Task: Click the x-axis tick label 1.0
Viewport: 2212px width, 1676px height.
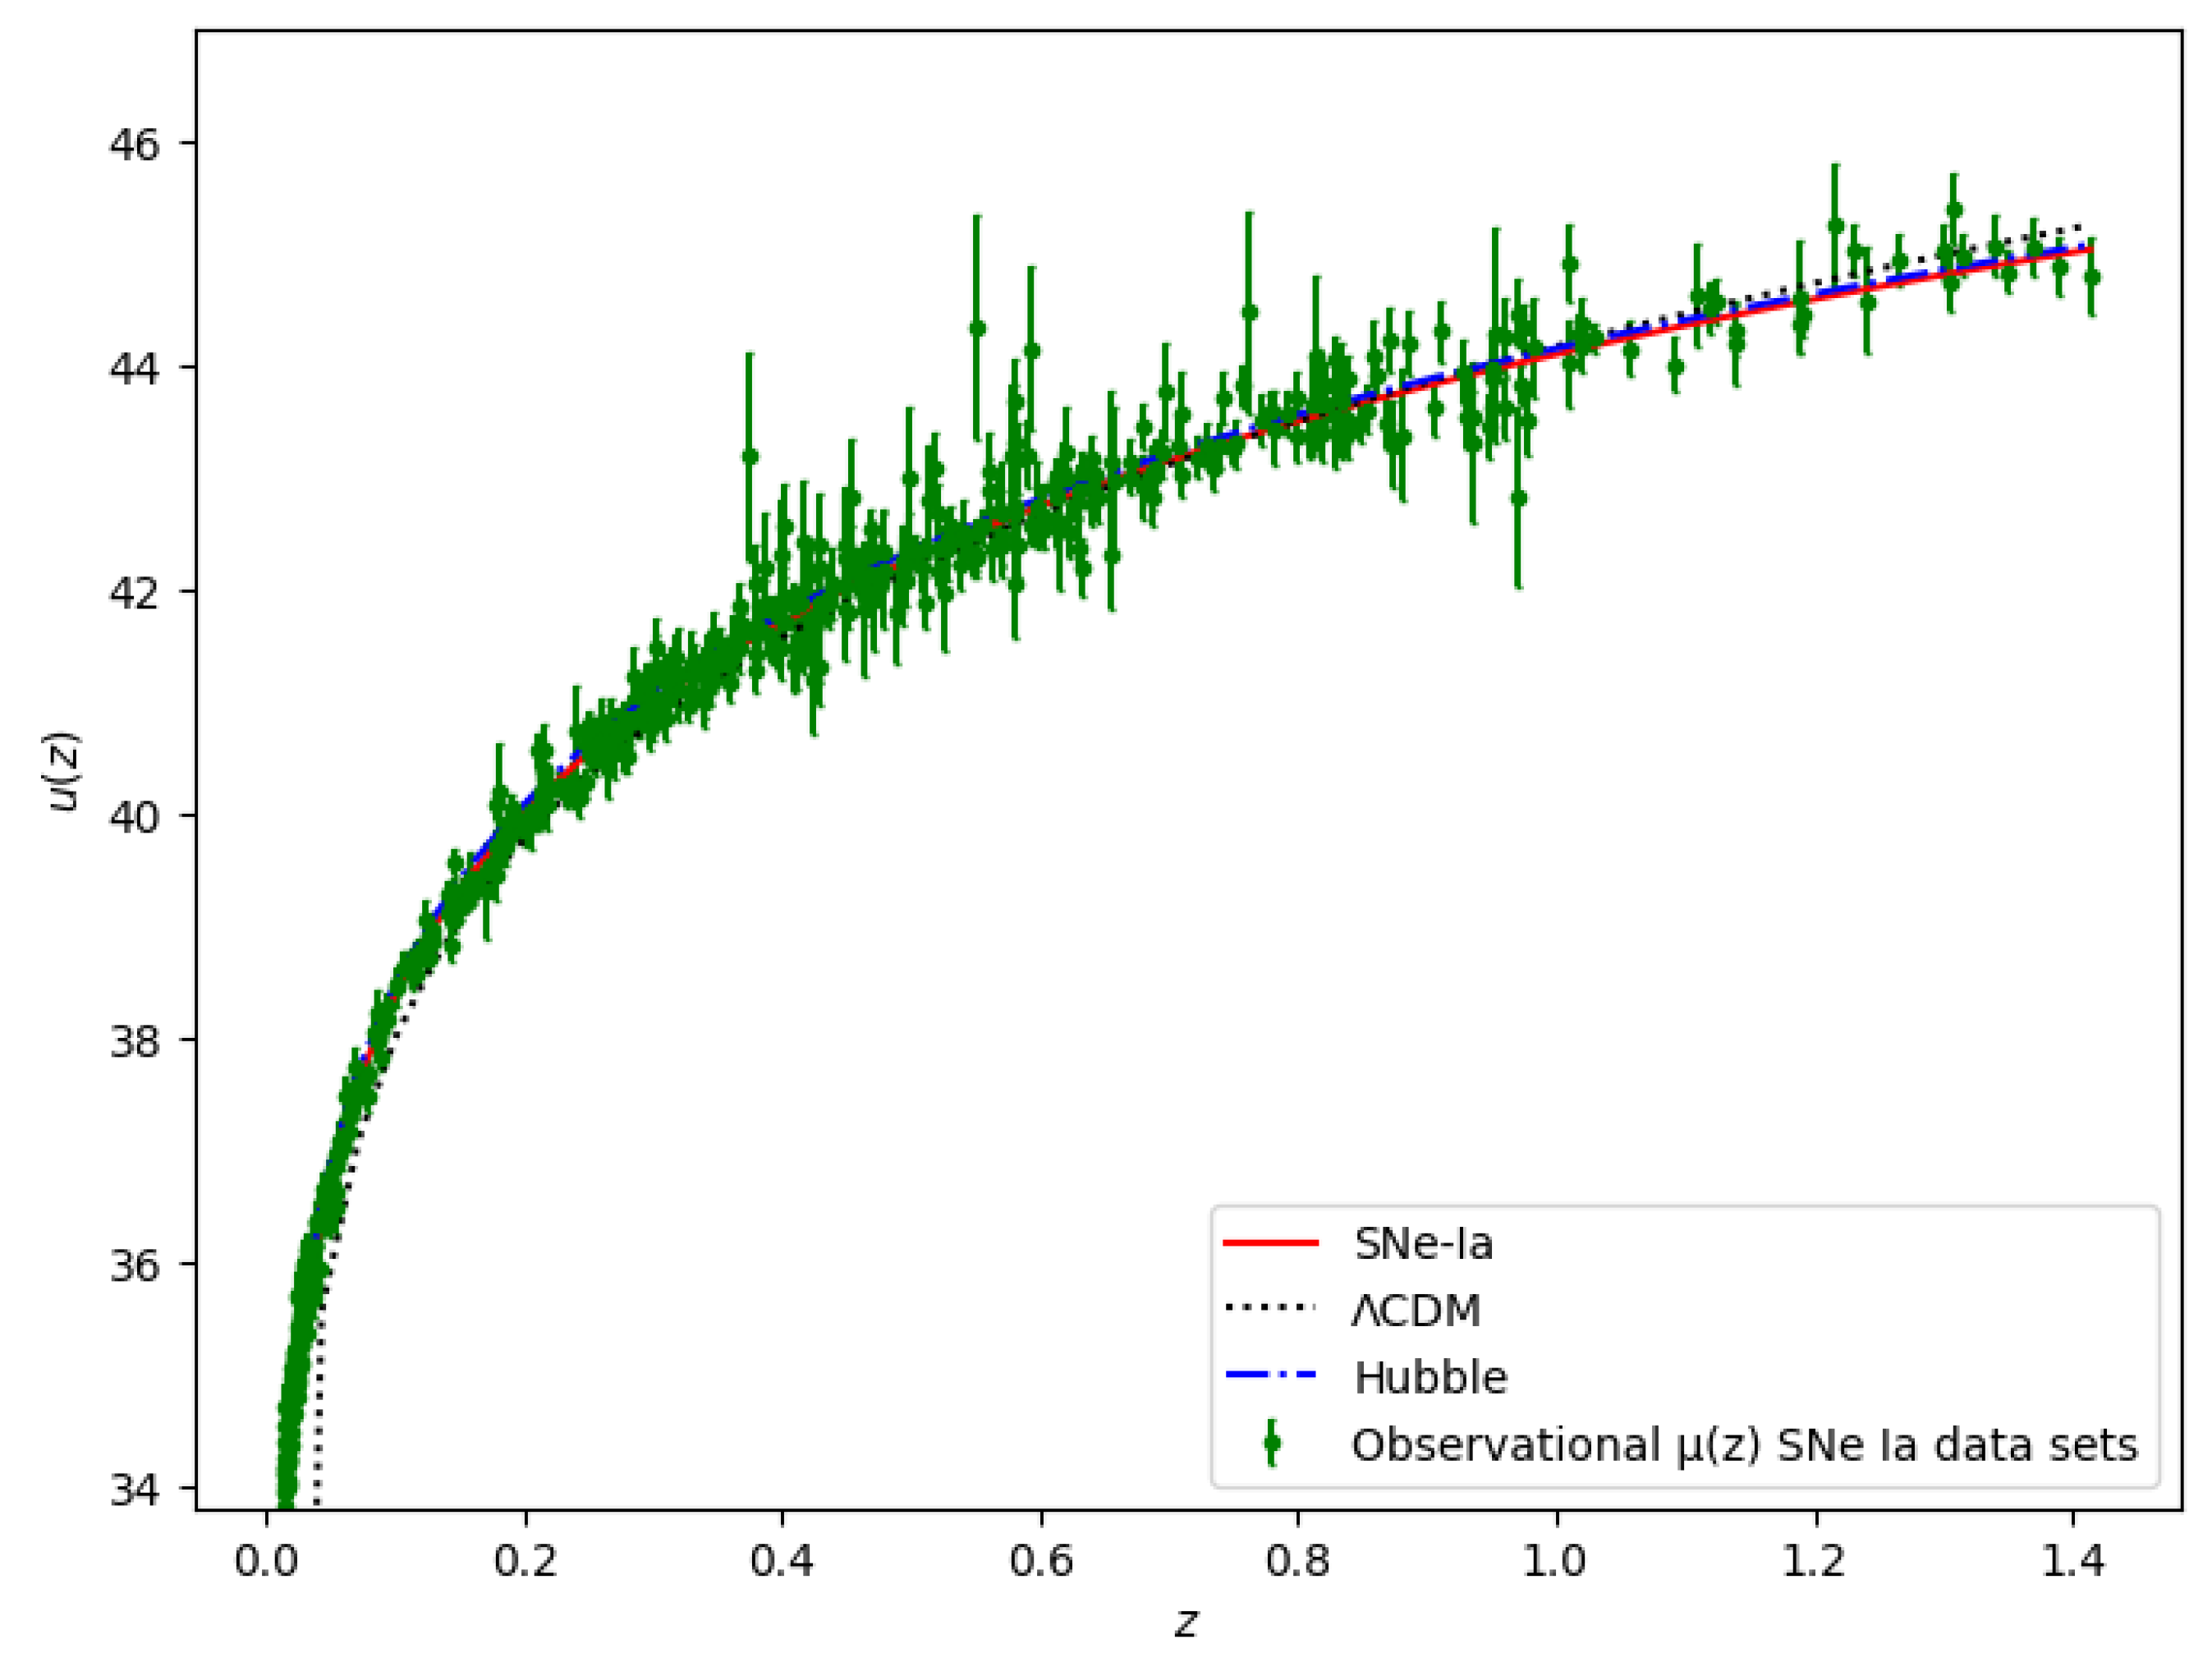Action: coord(1556,1561)
